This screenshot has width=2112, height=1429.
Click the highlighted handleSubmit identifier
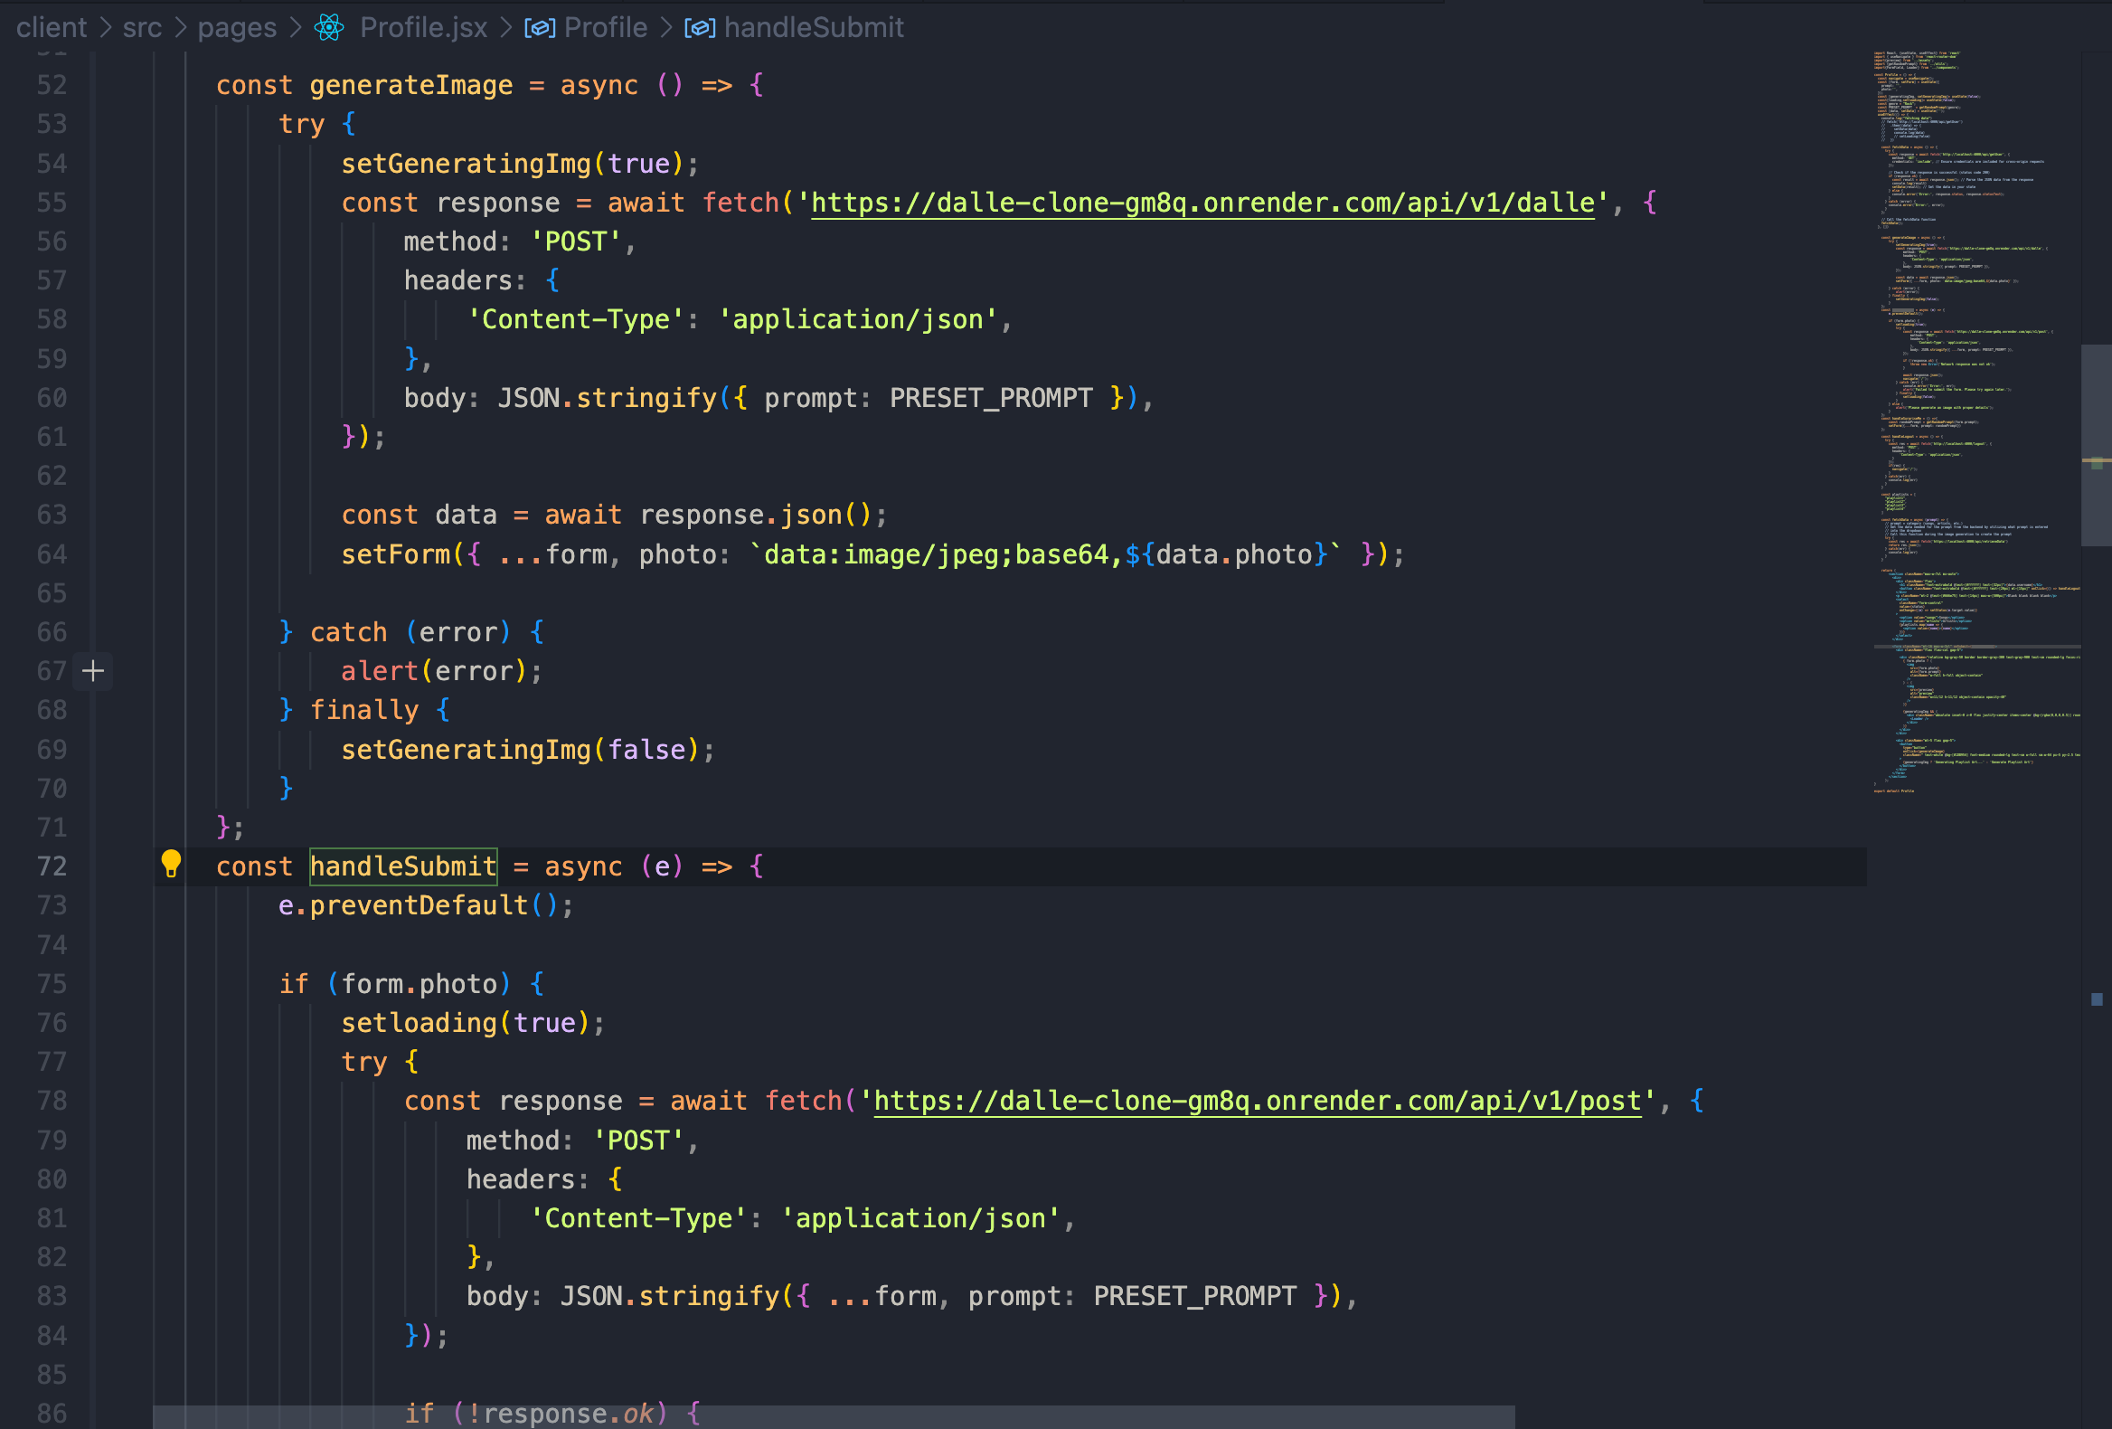(402, 866)
